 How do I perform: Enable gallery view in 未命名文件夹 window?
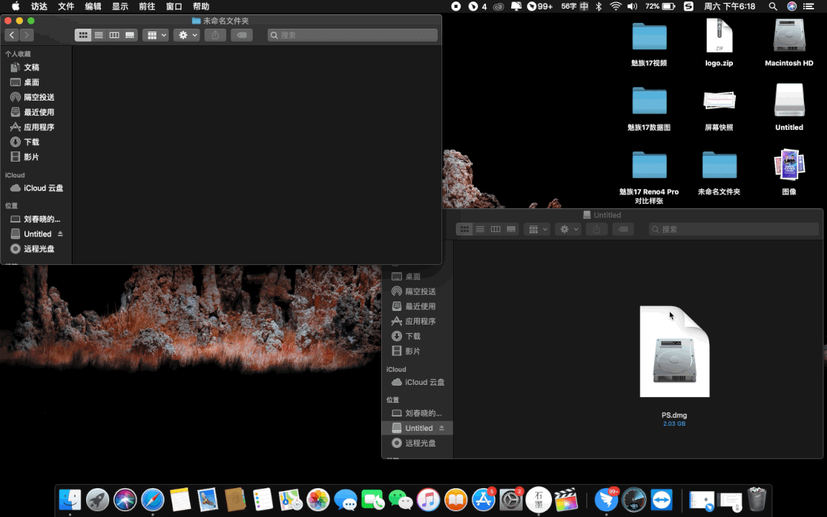tap(130, 35)
